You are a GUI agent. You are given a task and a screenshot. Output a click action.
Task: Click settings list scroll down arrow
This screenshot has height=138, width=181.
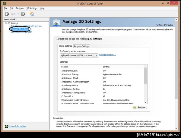(x=145, y=102)
